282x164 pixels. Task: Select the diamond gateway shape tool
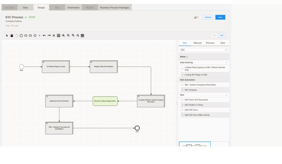35,35
